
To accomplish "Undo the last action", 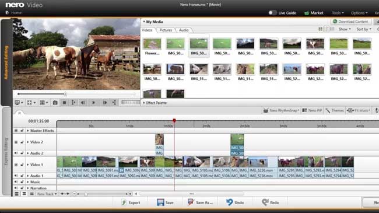I will pyautogui.click(x=235, y=202).
